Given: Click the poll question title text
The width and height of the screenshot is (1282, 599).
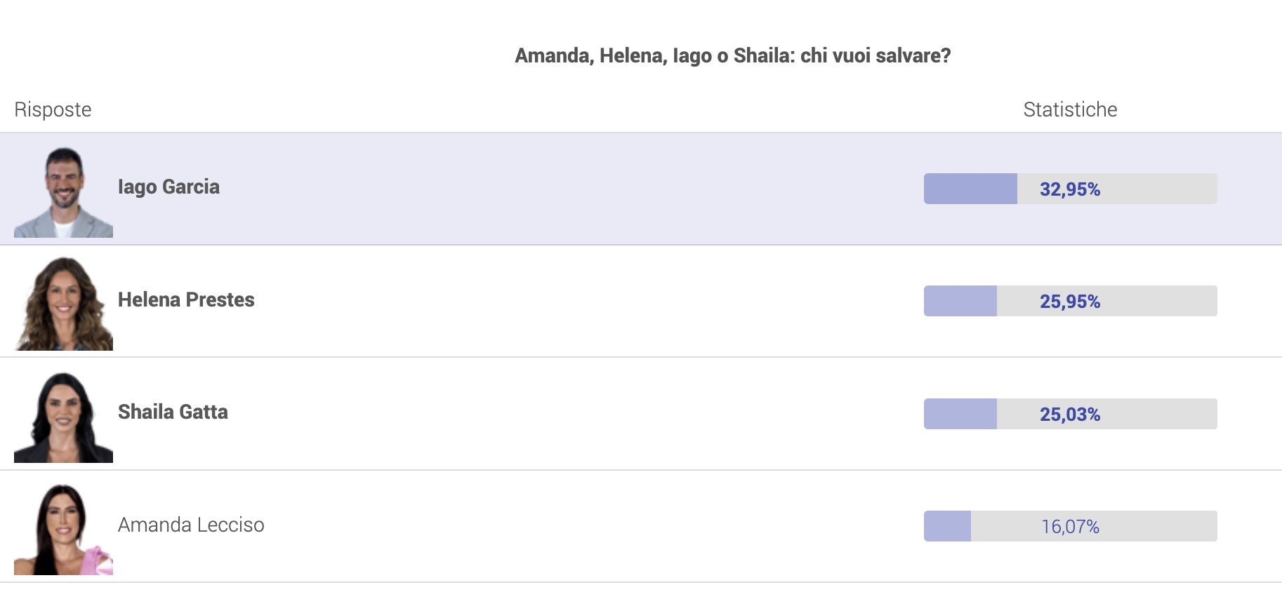Looking at the screenshot, I should [x=732, y=55].
